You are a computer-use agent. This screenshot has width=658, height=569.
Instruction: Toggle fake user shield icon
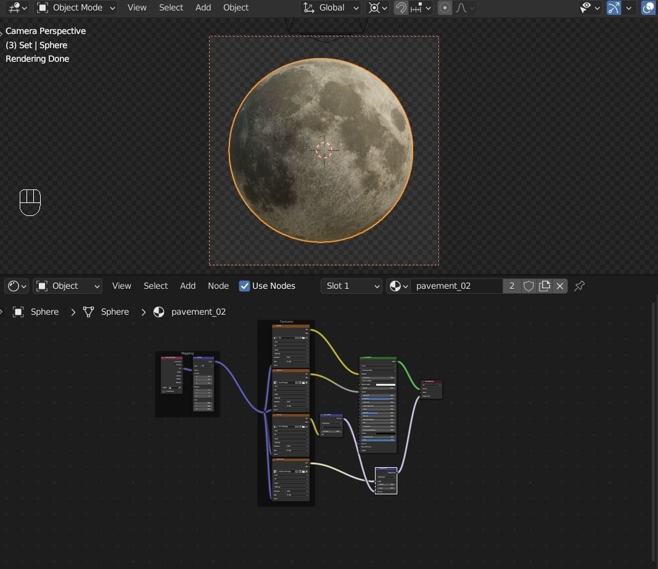tap(528, 286)
